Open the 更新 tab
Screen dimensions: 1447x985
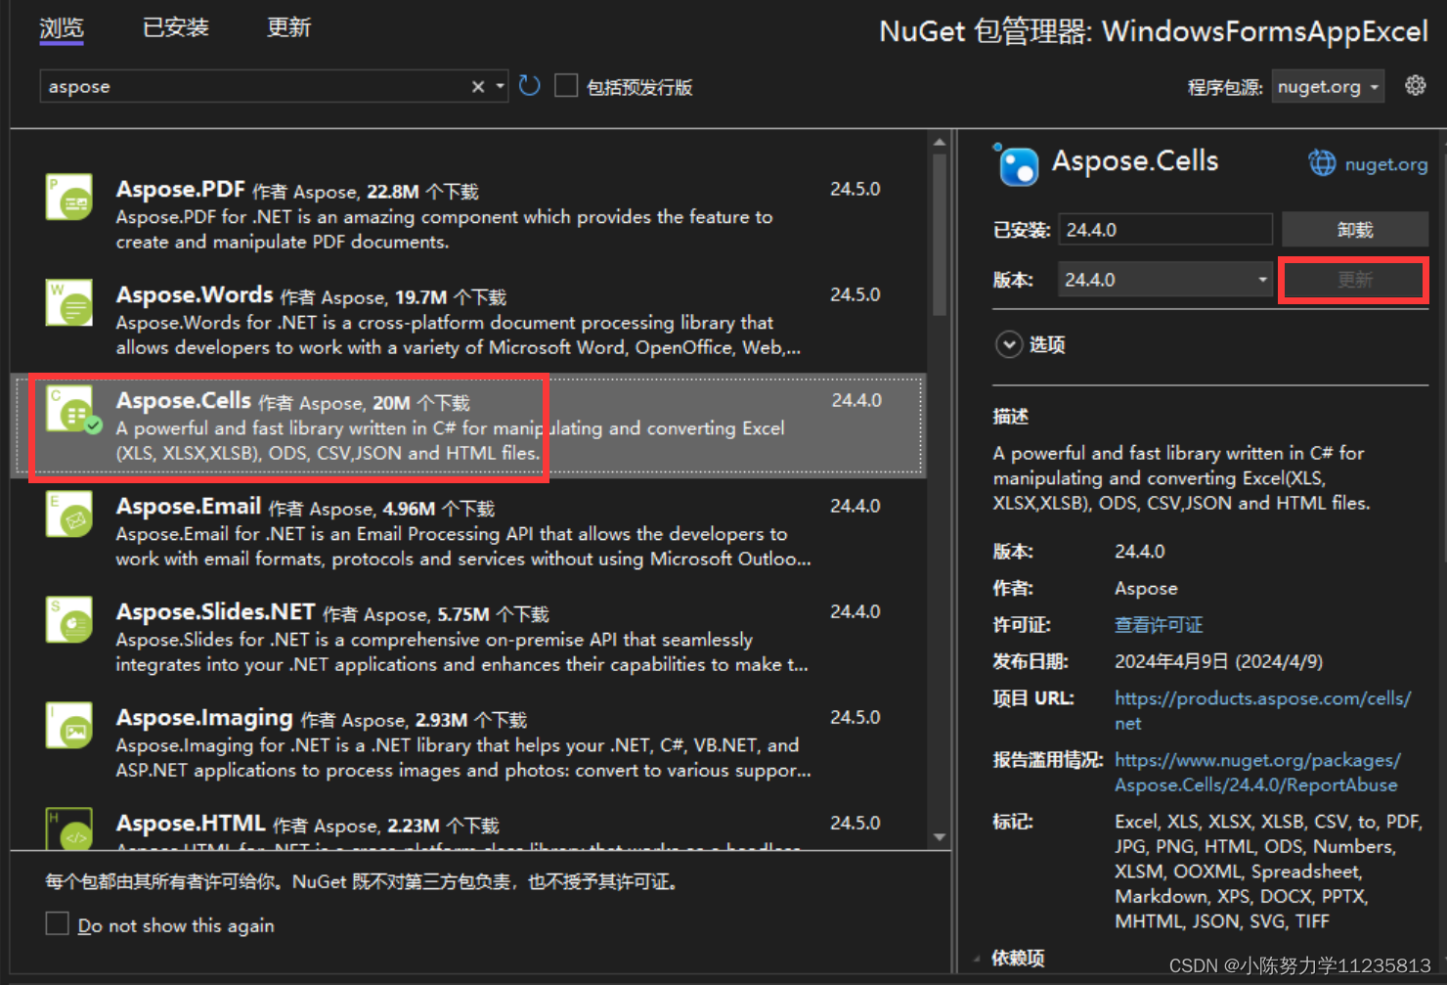[x=288, y=27]
